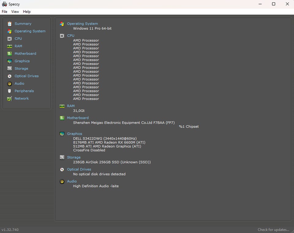Click the Operating System heading link in summary
Screen dimensions: 294x233
coord(82,24)
